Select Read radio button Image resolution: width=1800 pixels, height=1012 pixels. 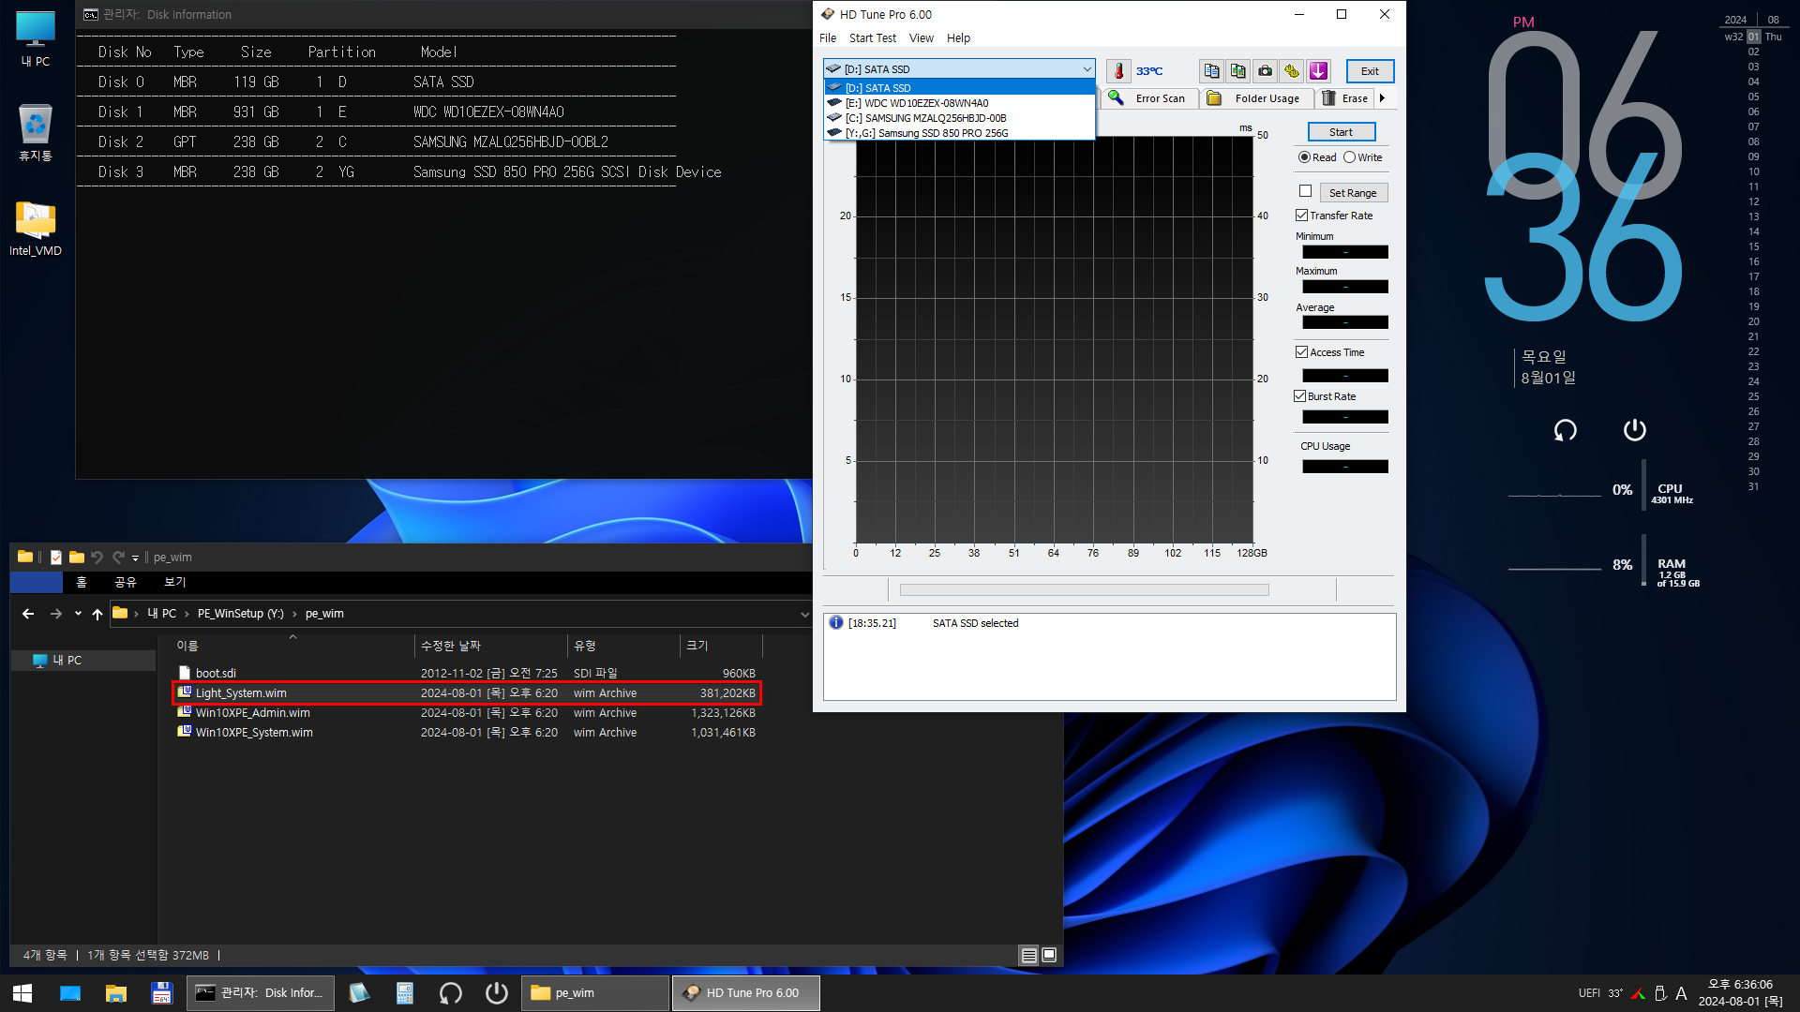point(1304,157)
